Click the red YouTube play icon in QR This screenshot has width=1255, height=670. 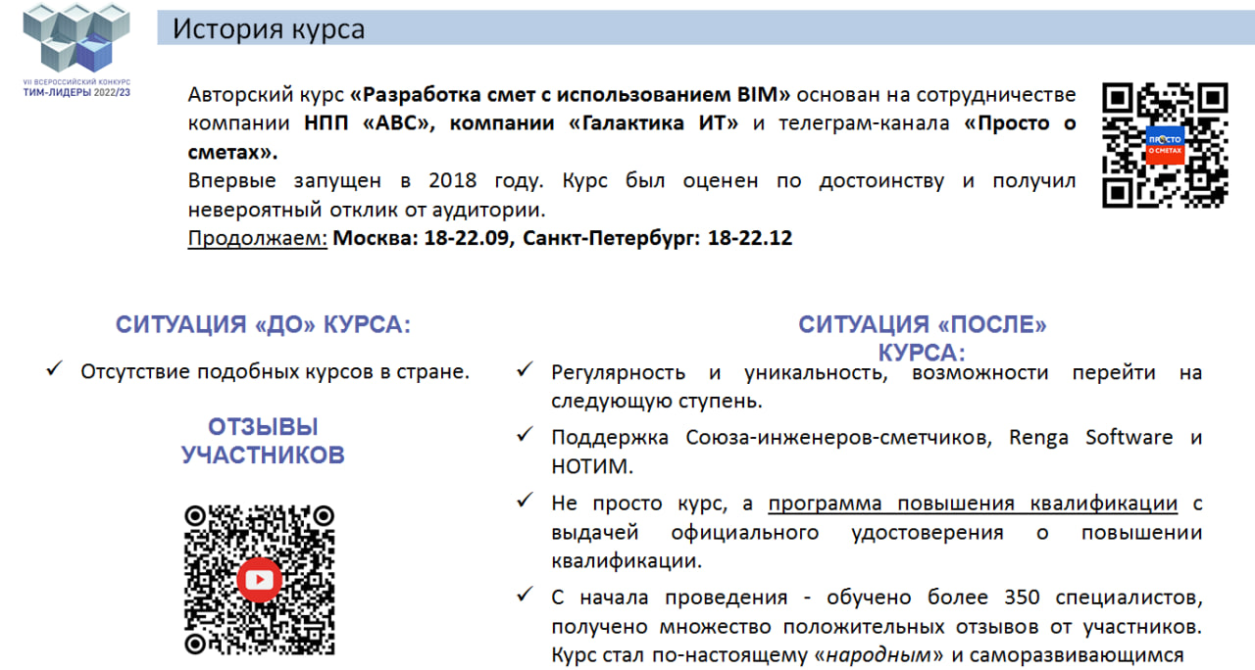[260, 580]
